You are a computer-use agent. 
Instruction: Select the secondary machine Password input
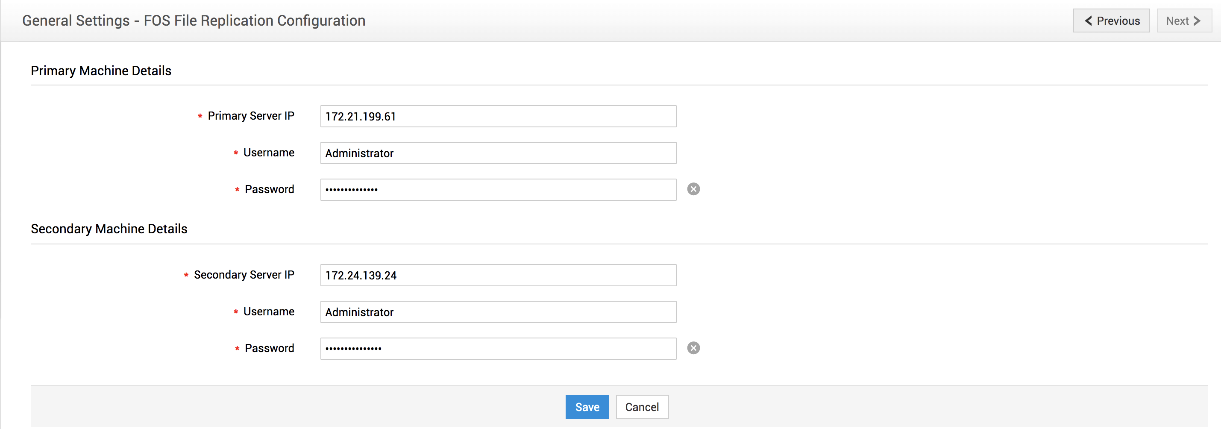pos(498,348)
